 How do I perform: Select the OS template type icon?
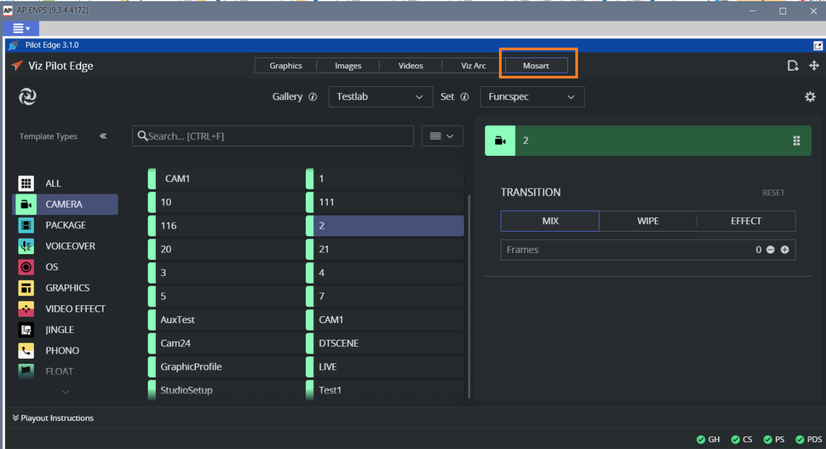tap(26, 267)
